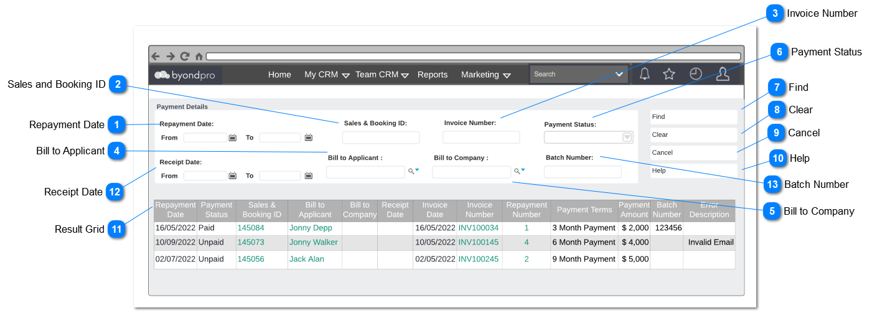
Task: Focus the Repayment Date From field
Action: click(205, 138)
